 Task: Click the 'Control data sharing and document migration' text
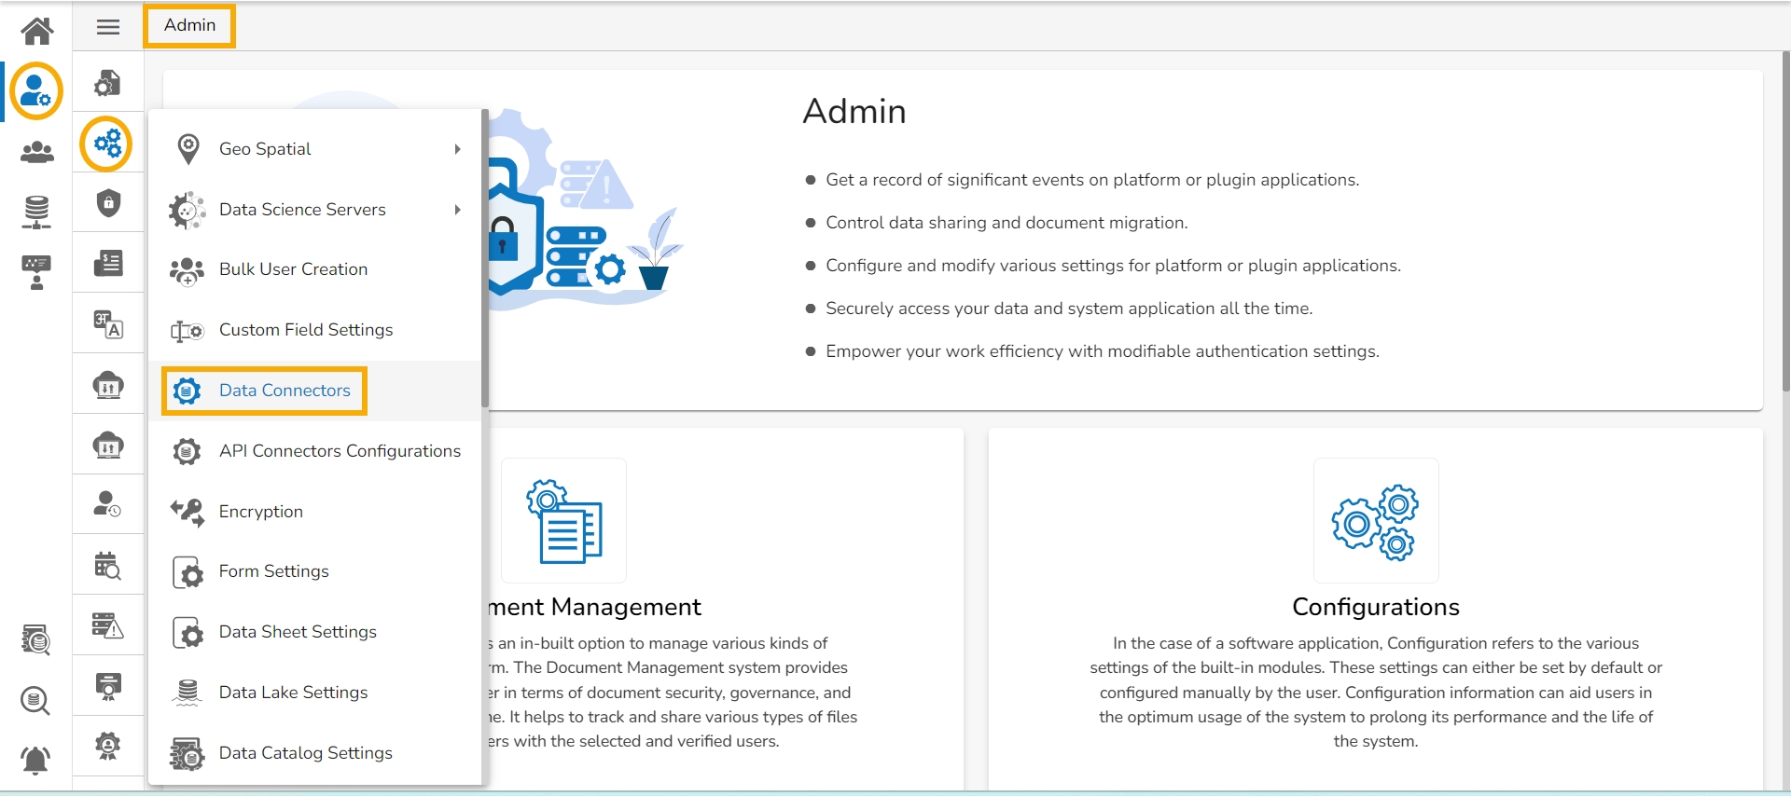(1007, 223)
